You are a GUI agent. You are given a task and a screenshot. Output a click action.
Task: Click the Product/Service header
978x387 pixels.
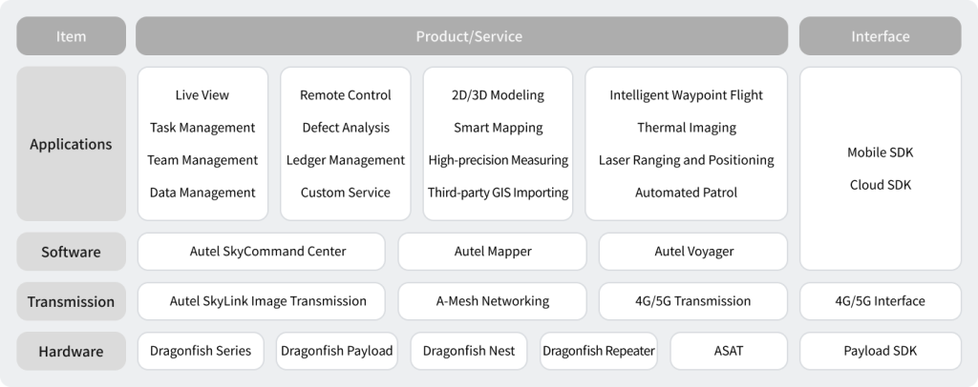pyautogui.click(x=468, y=37)
